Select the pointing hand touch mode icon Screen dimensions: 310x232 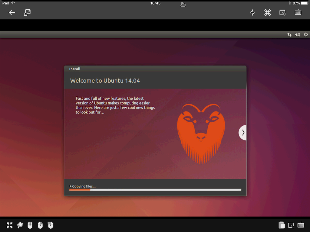coord(20,225)
